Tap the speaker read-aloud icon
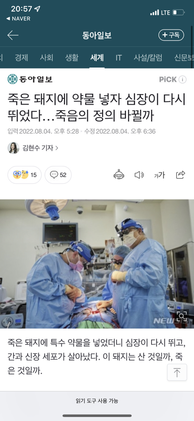Screen dimensions: 194x421 click(139, 175)
